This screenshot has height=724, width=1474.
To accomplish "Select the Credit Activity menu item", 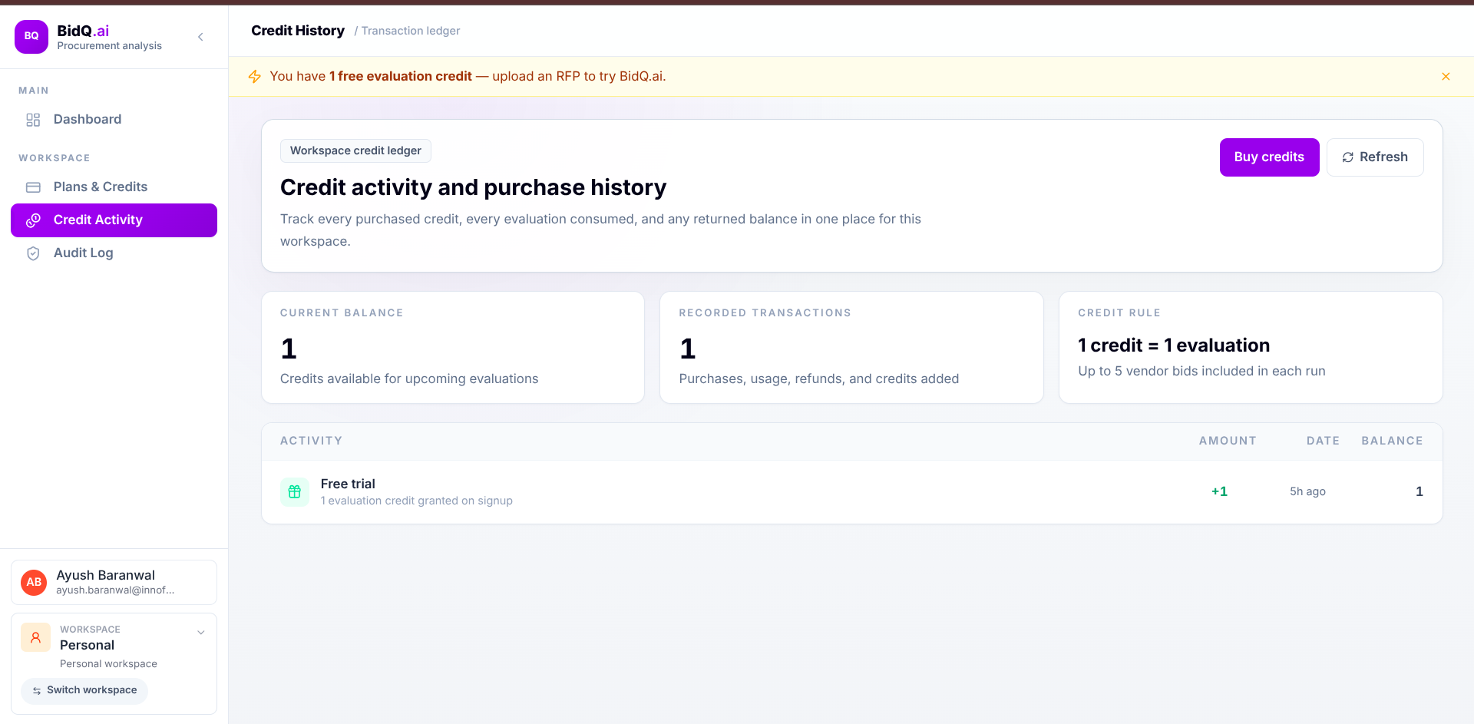I will (114, 220).
